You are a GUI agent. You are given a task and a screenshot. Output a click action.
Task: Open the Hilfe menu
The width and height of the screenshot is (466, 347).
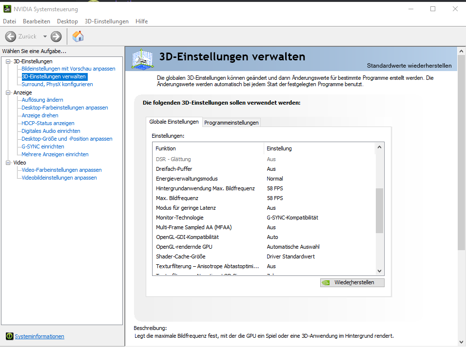pyautogui.click(x=141, y=21)
